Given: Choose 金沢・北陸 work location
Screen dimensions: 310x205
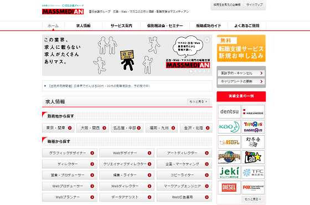Looking at the screenshot, I should [196, 128].
